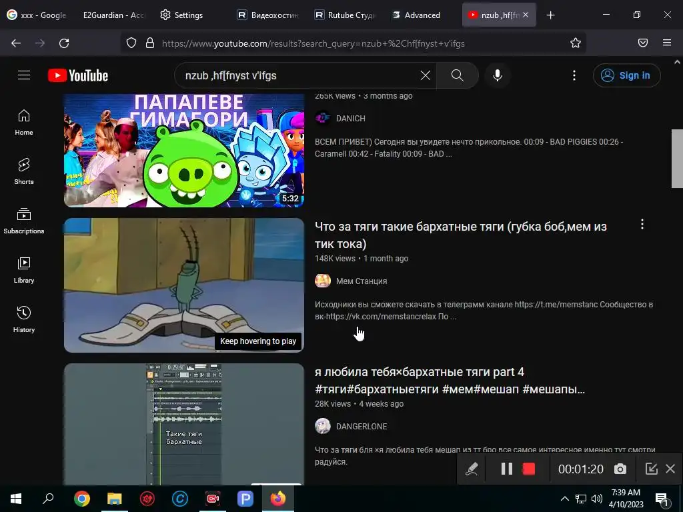Viewport: 683px width, 512px height.
Task: Open a new browser tab
Action: click(x=550, y=15)
